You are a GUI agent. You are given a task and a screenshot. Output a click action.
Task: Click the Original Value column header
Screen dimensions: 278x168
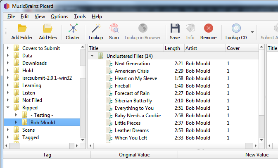[x=134, y=155]
